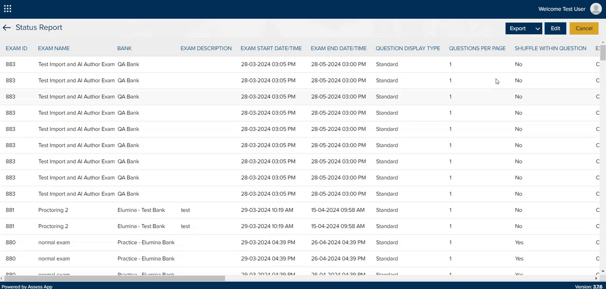Click SHUFFLE WITHIN QUESTION column header

click(550, 48)
